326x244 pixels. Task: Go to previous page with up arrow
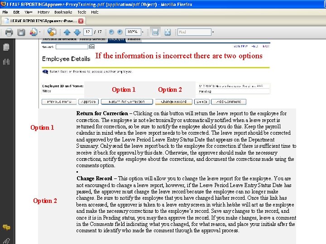pyautogui.click(x=67, y=32)
